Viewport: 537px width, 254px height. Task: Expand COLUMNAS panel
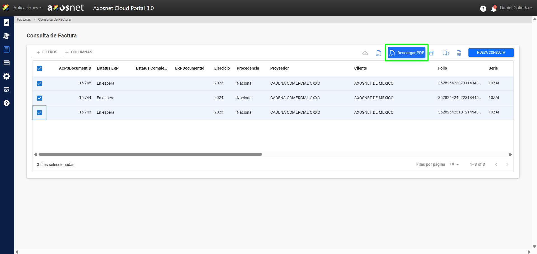tap(79, 52)
